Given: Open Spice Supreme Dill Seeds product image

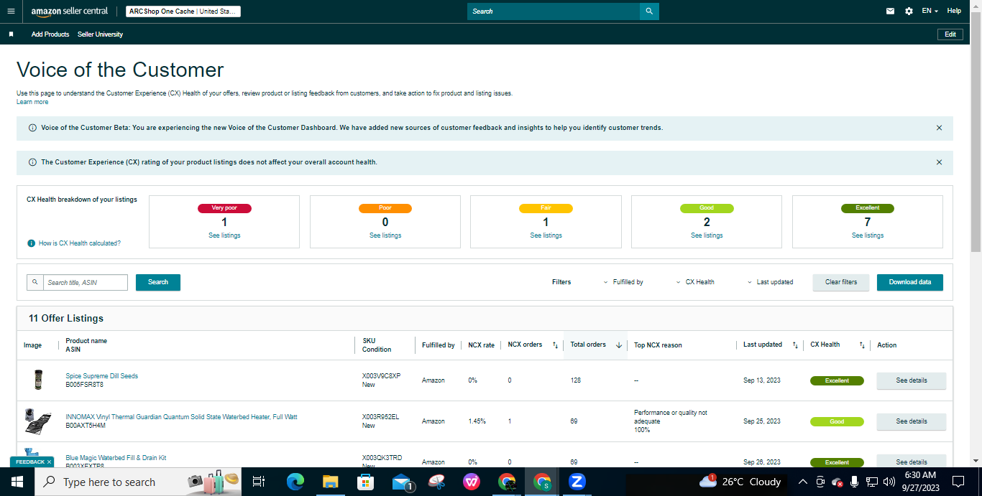Looking at the screenshot, I should 38,380.
